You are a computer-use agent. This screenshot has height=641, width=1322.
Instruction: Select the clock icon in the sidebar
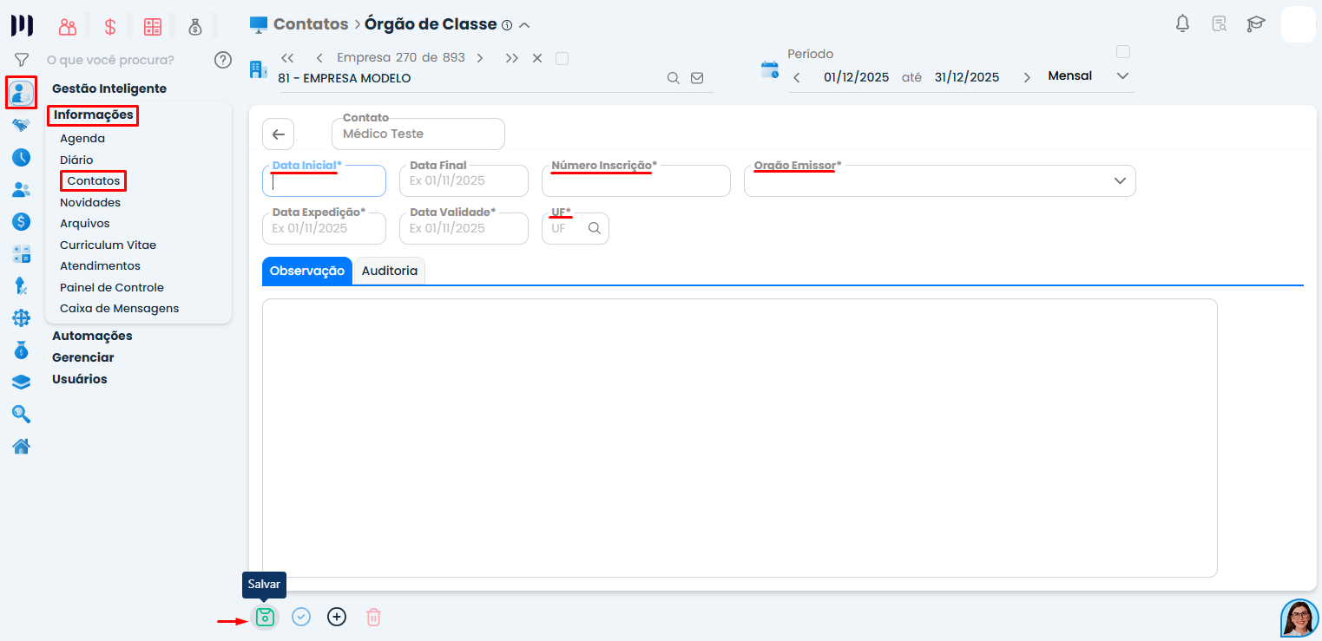(x=22, y=157)
